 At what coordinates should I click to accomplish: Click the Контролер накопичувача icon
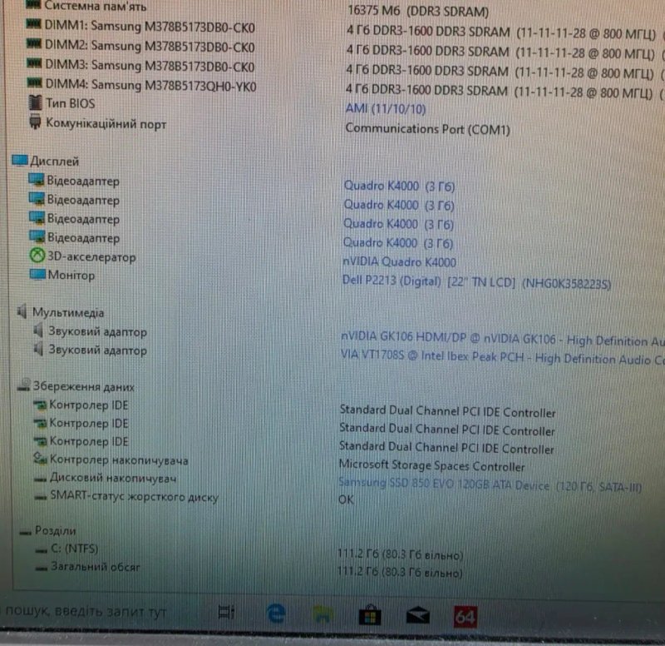point(40,458)
